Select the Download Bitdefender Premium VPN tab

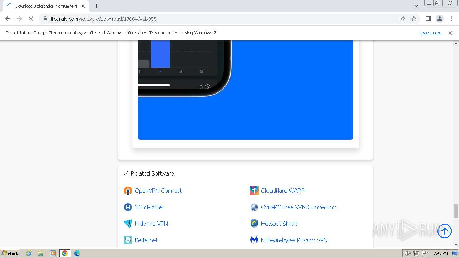(x=46, y=6)
